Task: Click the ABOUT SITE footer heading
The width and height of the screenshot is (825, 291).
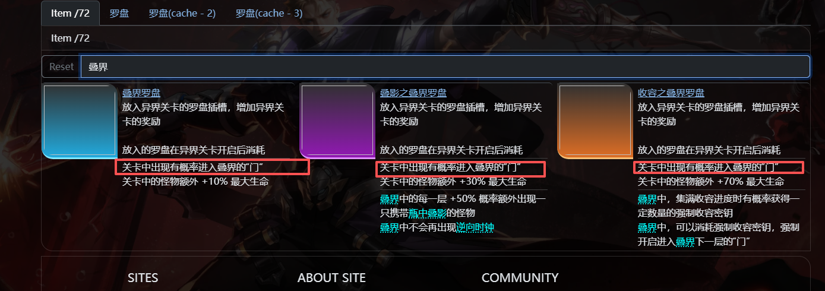Action: (331, 278)
